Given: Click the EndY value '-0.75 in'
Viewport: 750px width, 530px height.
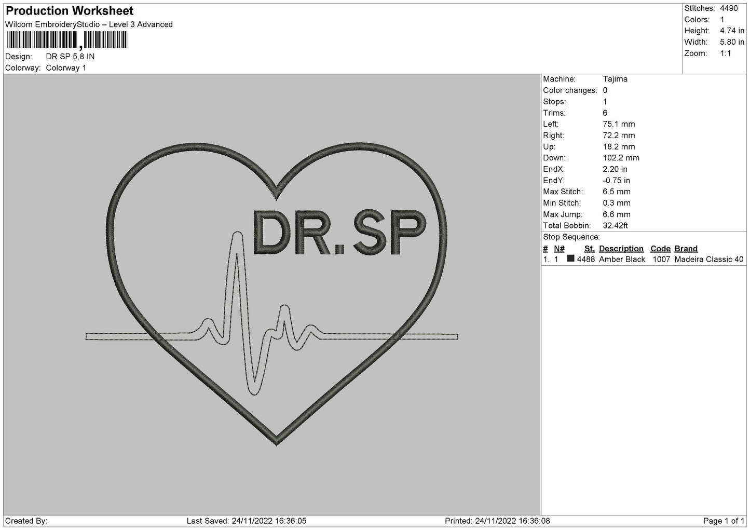Looking at the screenshot, I should click(617, 181).
